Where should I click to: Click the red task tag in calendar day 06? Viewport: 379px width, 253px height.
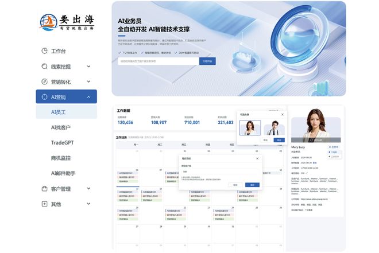coord(127,177)
